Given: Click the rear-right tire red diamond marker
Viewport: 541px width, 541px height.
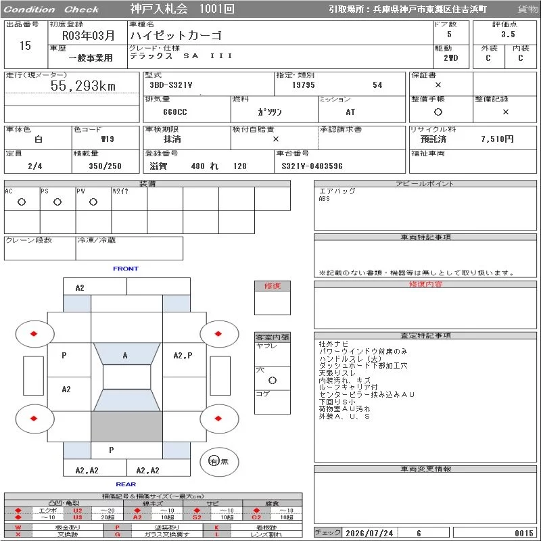Looking at the screenshot, I should click(x=218, y=419).
